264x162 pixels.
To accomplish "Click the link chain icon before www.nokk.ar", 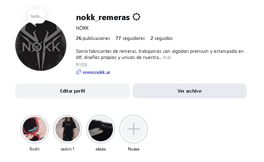I will pyautogui.click(x=79, y=72).
